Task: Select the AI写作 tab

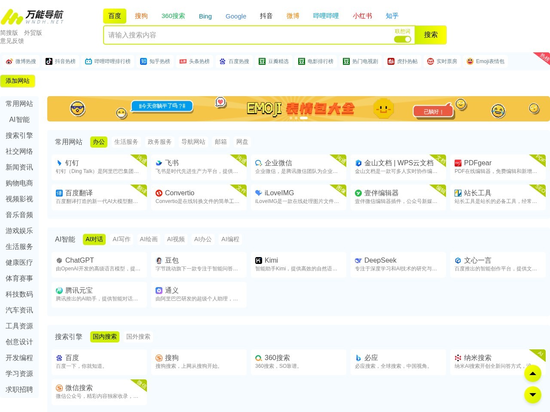Action: coord(121,239)
